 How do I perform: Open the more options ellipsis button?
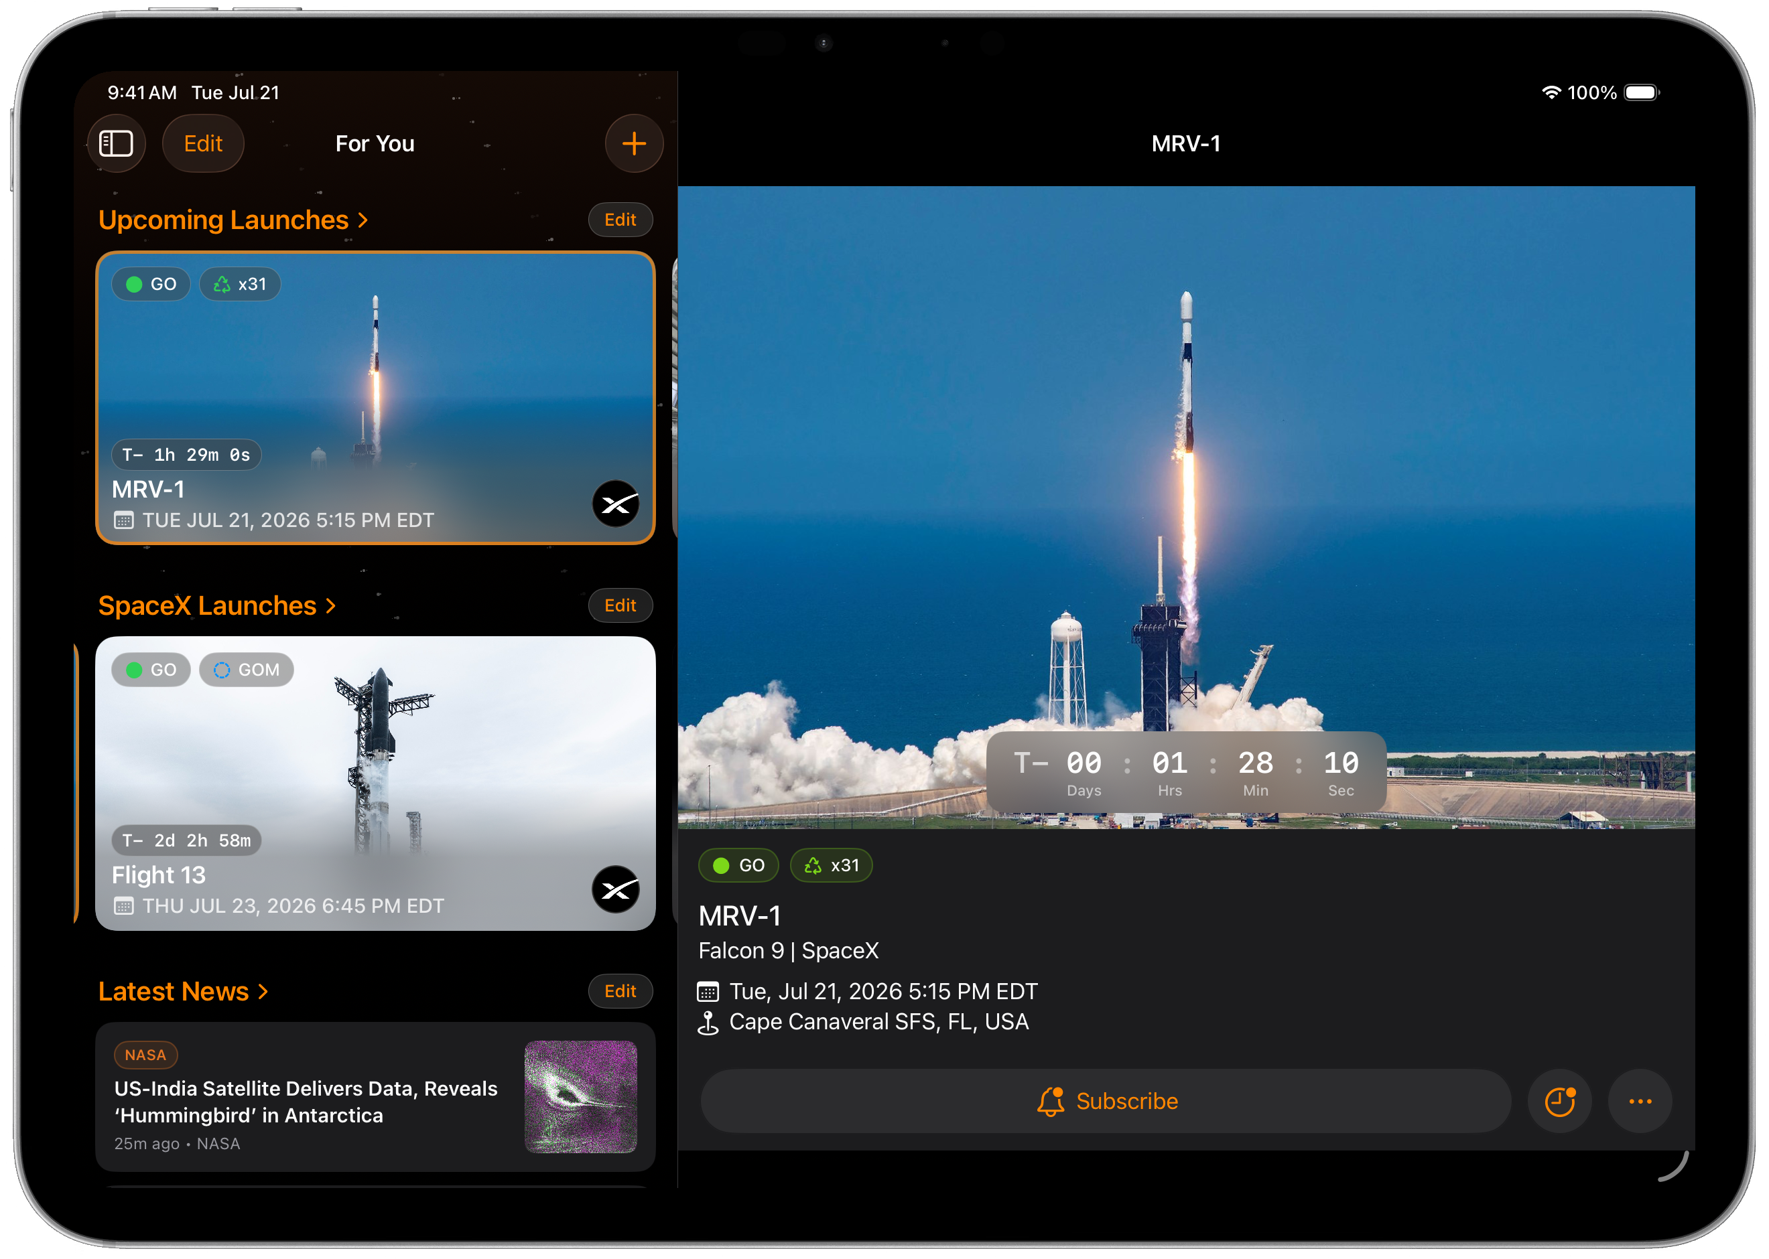(1640, 1101)
